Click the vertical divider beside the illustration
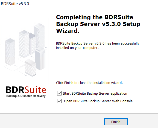Screen dimensions: 158x128 [48, 51]
